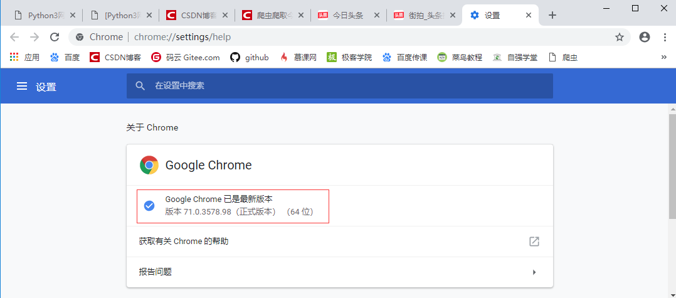Click the Google Chrome logo
Image resolution: width=676 pixels, height=298 pixels.
pos(149,165)
